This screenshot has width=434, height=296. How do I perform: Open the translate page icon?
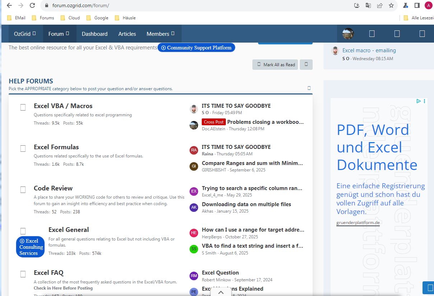[368, 5]
